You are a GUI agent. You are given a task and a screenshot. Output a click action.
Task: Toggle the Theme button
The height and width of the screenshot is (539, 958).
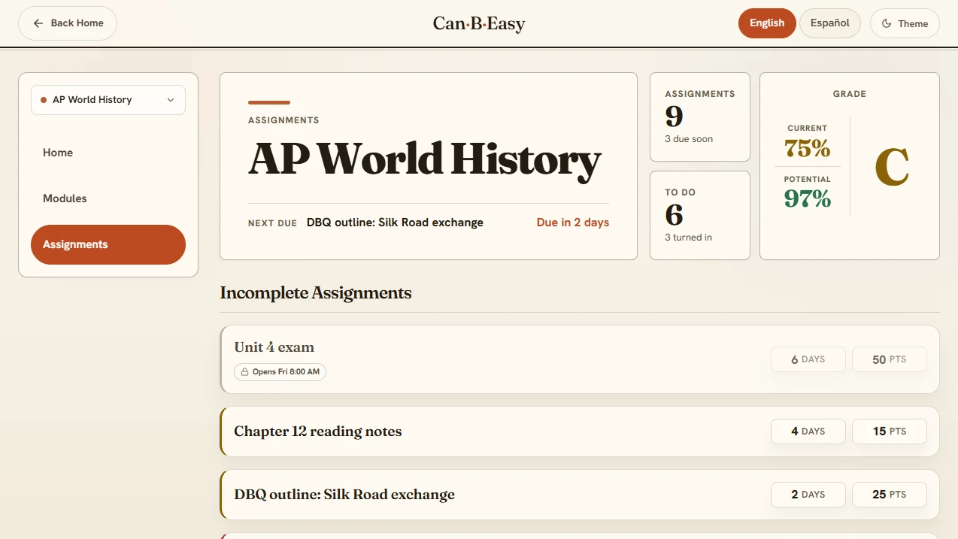(905, 23)
